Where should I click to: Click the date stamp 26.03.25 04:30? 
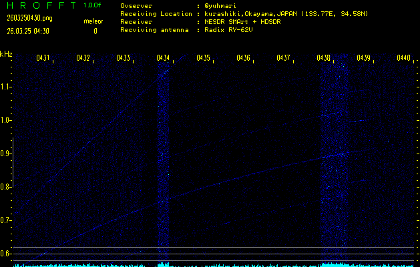(x=28, y=31)
